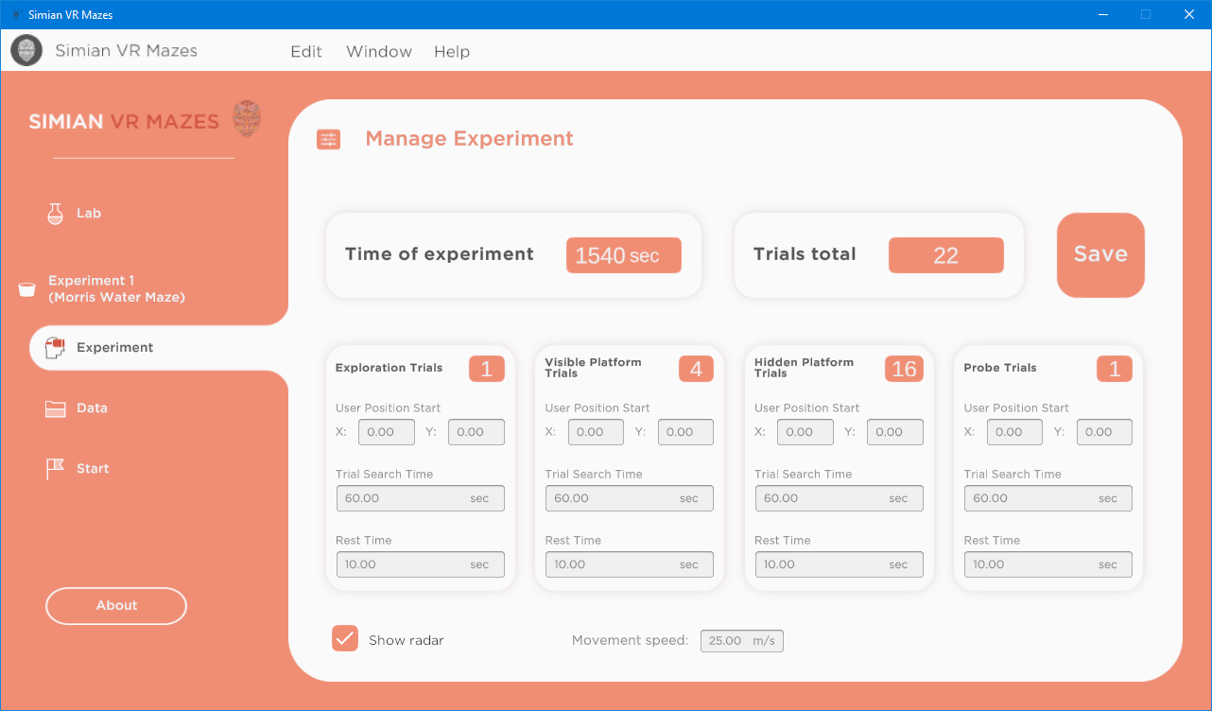This screenshot has height=711, width=1212.
Task: Select the Hidden Platform Trials count field
Action: 904,369
